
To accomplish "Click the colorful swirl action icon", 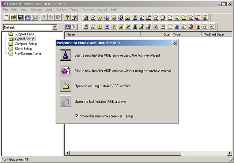I will point(135,27).
